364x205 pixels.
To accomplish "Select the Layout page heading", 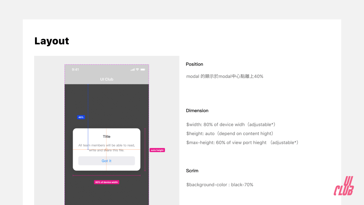I will [51, 41].
